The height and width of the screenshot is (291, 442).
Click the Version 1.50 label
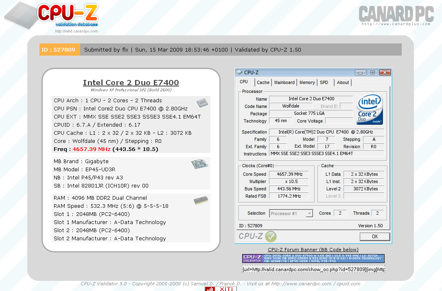tap(370, 226)
